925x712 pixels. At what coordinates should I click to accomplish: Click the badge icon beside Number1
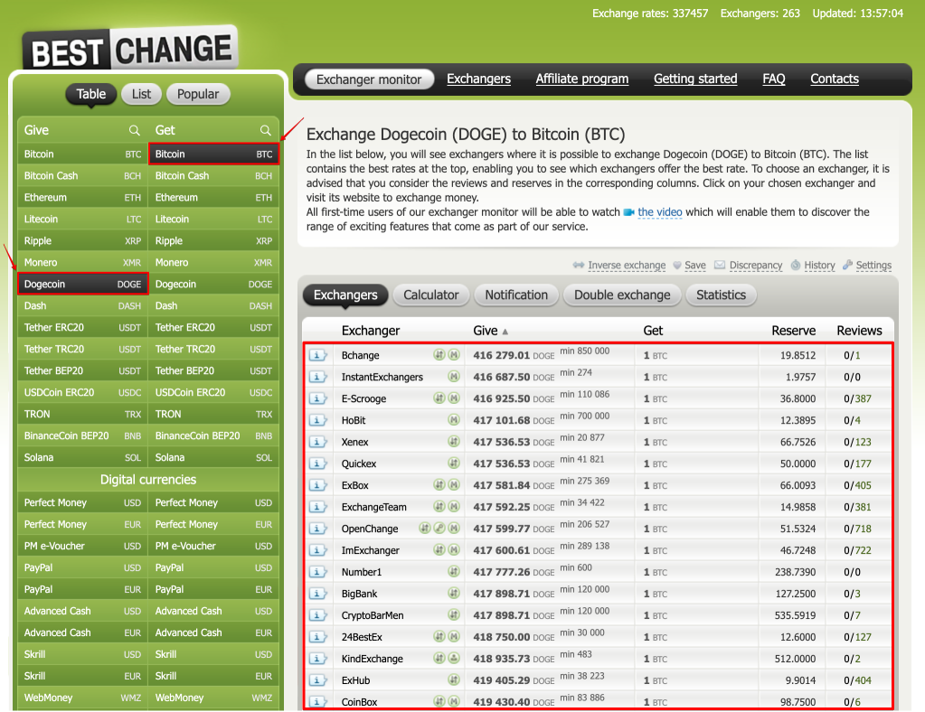454,571
